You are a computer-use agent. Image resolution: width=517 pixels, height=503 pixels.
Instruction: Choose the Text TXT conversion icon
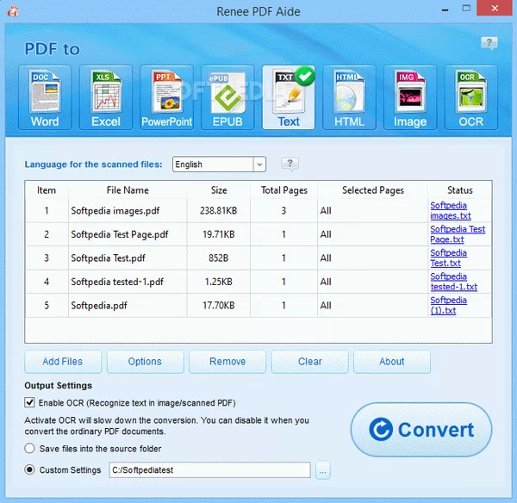[x=289, y=97]
